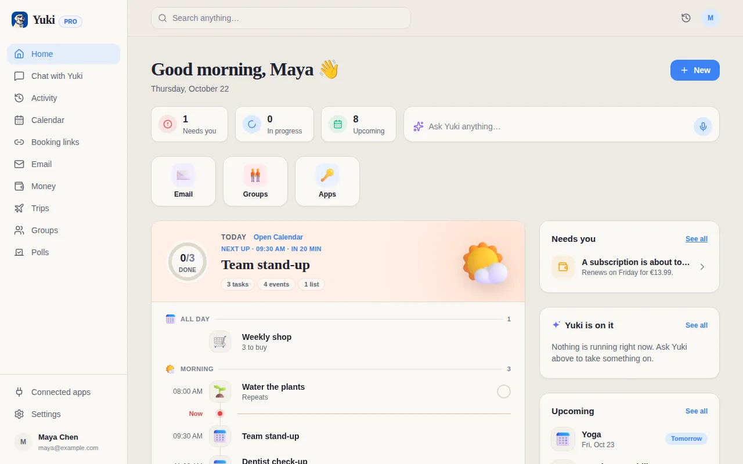Click the Yoga calendar icon
743x464 pixels.
coord(563,439)
